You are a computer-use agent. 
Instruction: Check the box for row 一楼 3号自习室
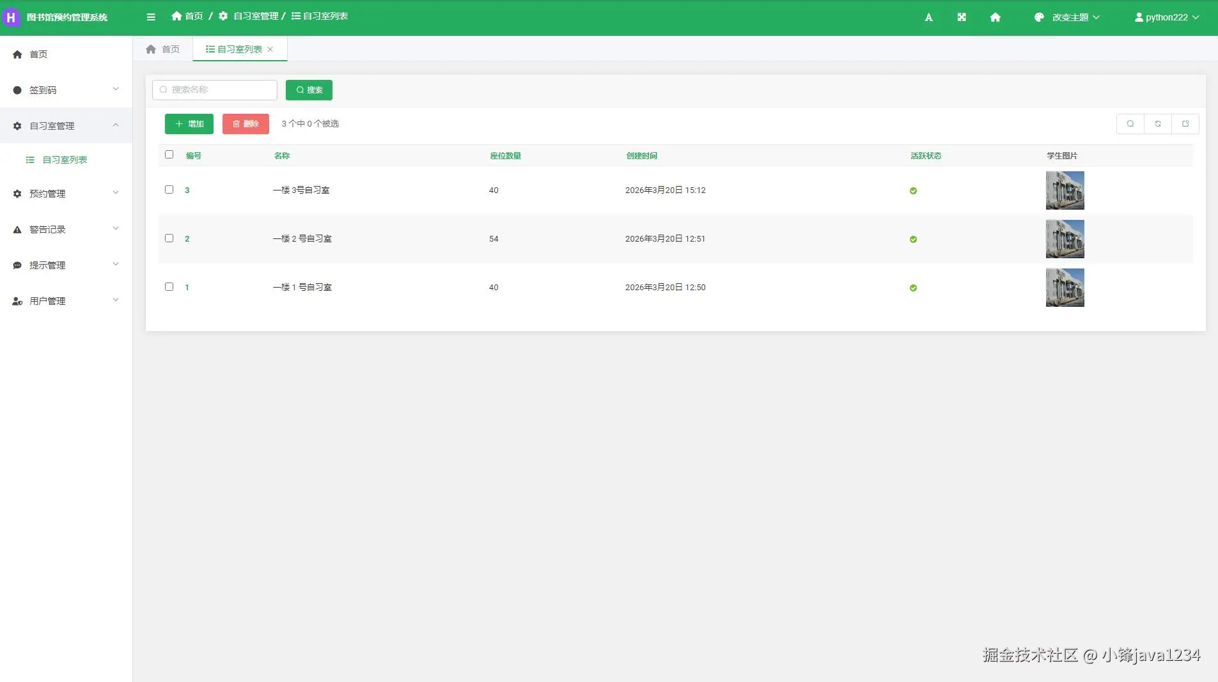pyautogui.click(x=169, y=190)
